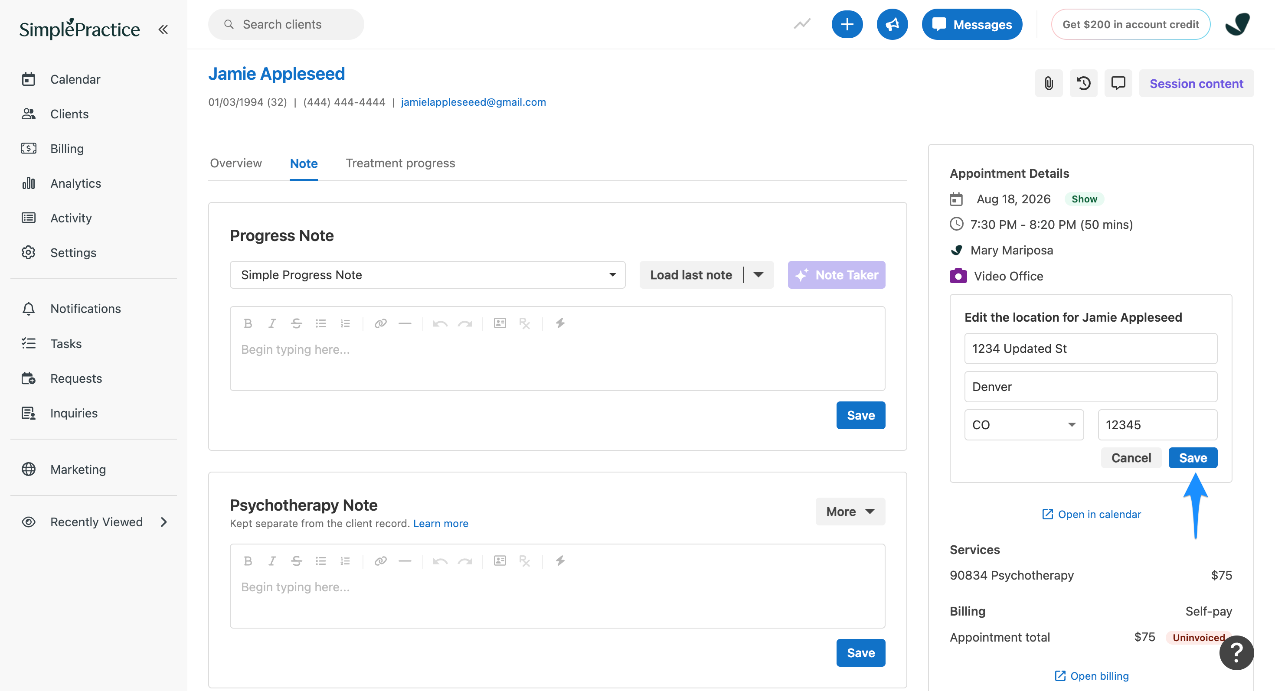Open the Messages panel
1275x691 pixels.
coord(971,24)
